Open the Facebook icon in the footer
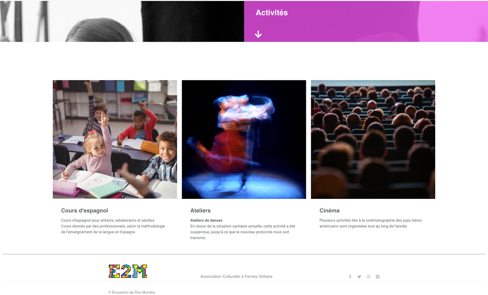This screenshot has width=488, height=295. coord(350,277)
